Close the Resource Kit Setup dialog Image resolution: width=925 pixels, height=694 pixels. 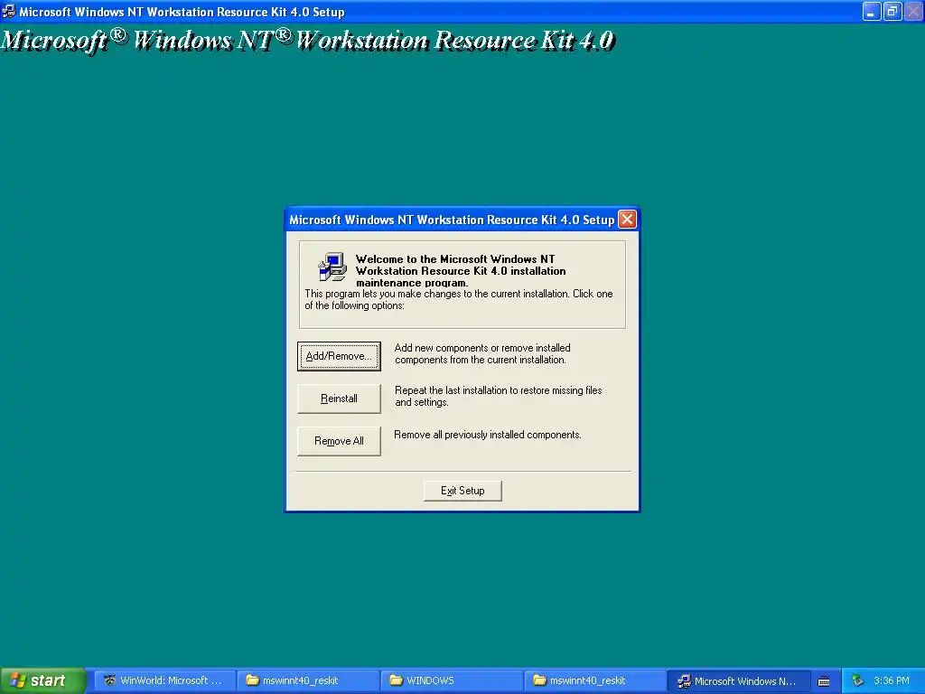point(627,220)
